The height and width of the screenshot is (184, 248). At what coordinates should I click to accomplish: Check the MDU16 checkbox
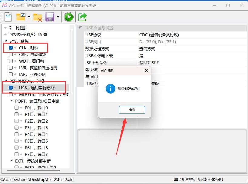11,94
